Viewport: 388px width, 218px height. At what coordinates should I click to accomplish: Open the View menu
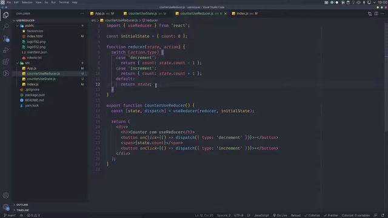(39, 2)
